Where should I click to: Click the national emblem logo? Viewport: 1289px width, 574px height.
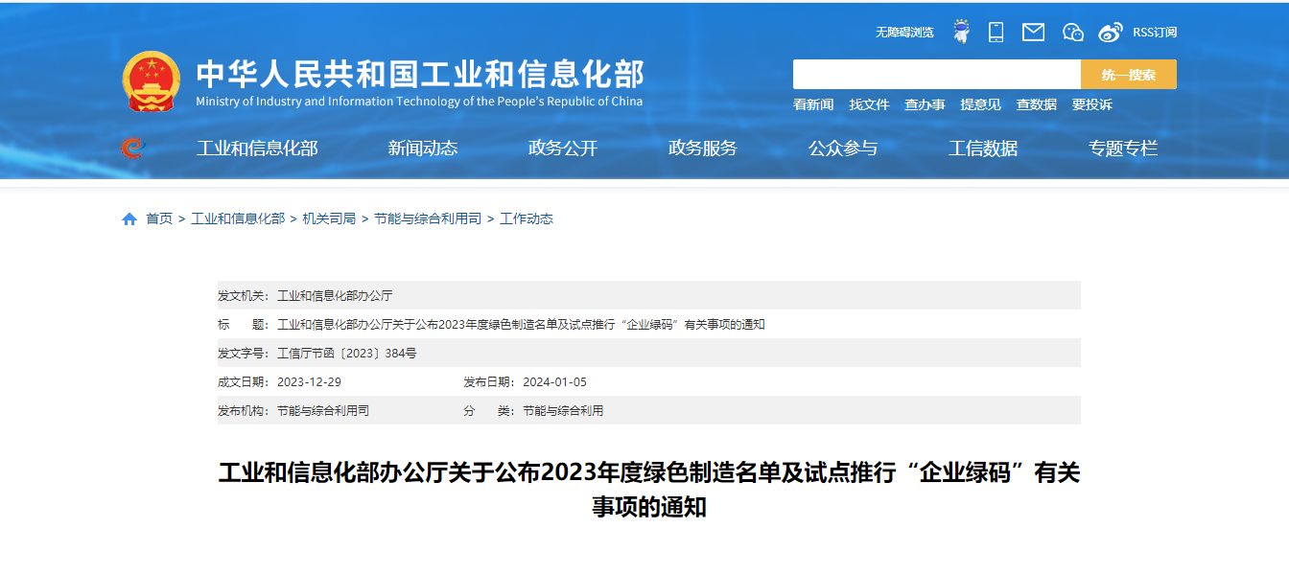[151, 81]
